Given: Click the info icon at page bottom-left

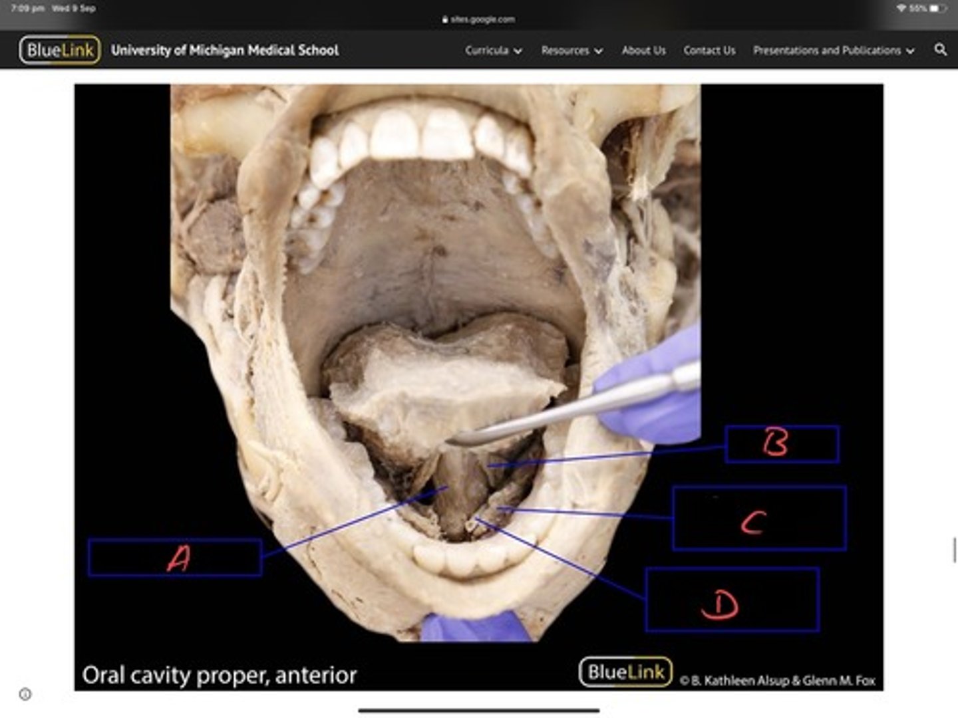Looking at the screenshot, I should (x=25, y=694).
